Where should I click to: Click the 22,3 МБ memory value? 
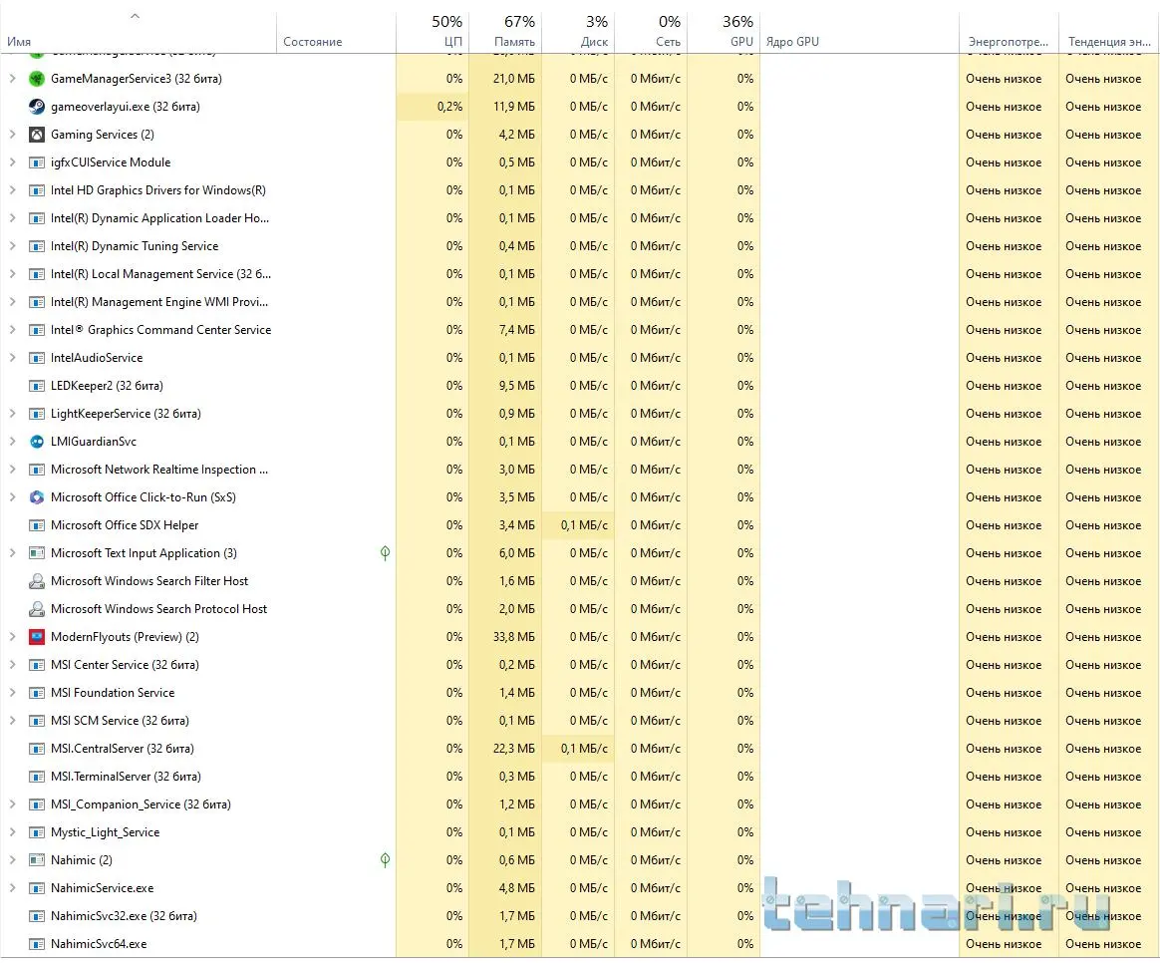[513, 749]
